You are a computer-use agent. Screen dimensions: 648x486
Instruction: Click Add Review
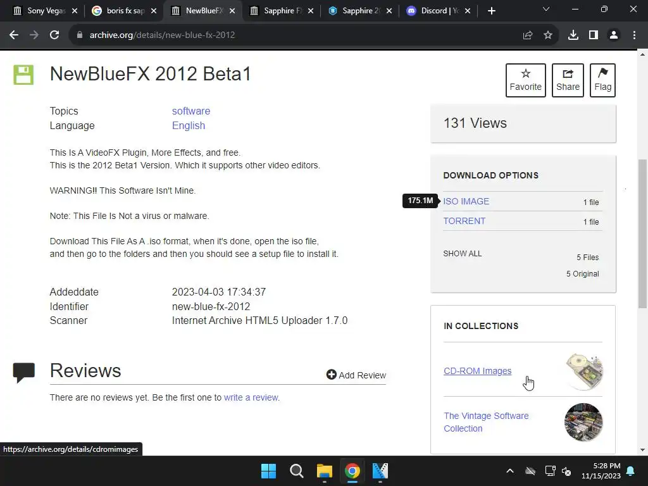[356, 375]
